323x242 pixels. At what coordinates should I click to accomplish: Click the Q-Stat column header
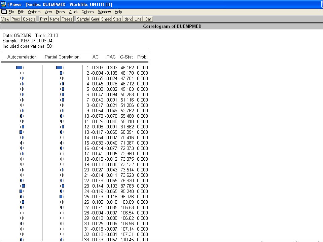pos(126,57)
